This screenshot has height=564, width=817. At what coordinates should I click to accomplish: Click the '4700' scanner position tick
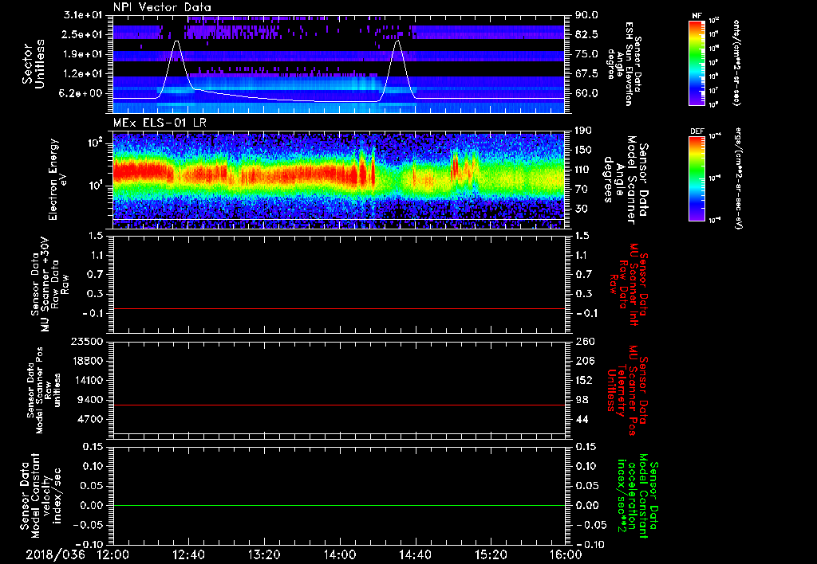pyautogui.click(x=91, y=419)
